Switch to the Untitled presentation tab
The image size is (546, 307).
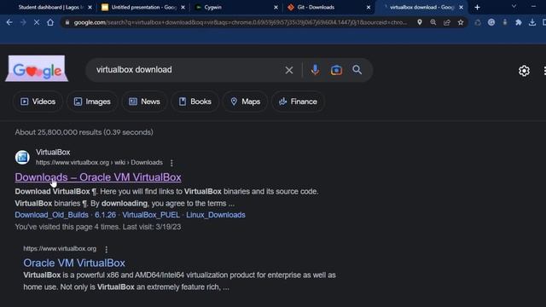[142, 8]
